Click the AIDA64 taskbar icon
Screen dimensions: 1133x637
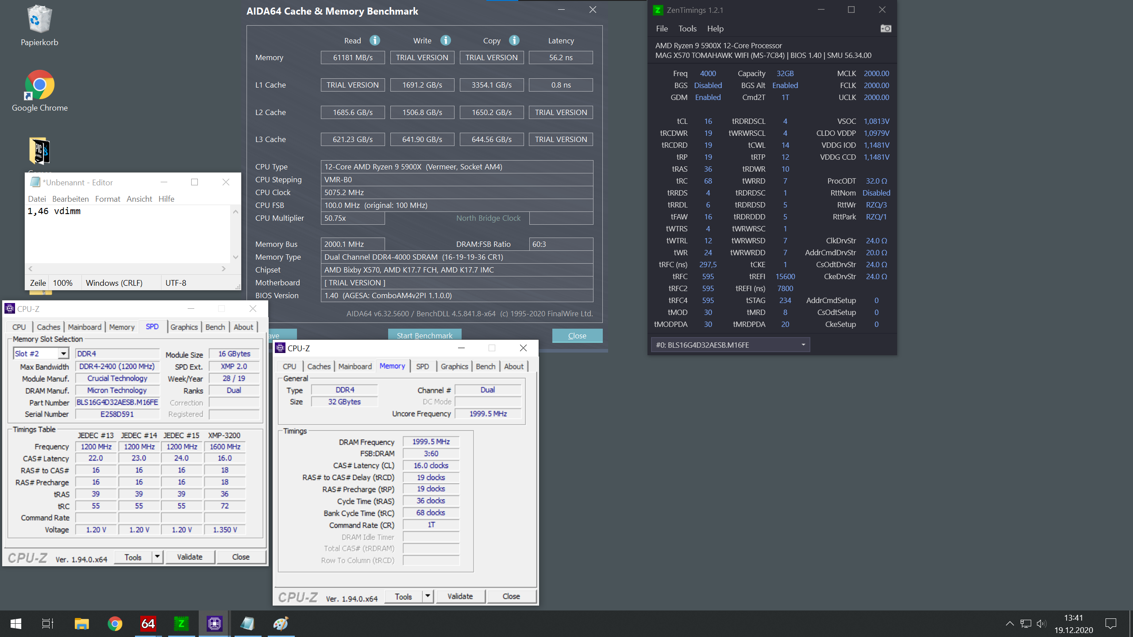[x=148, y=624]
